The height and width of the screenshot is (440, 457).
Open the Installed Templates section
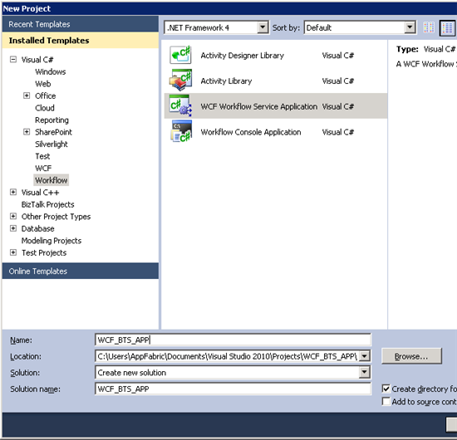pyautogui.click(x=81, y=41)
